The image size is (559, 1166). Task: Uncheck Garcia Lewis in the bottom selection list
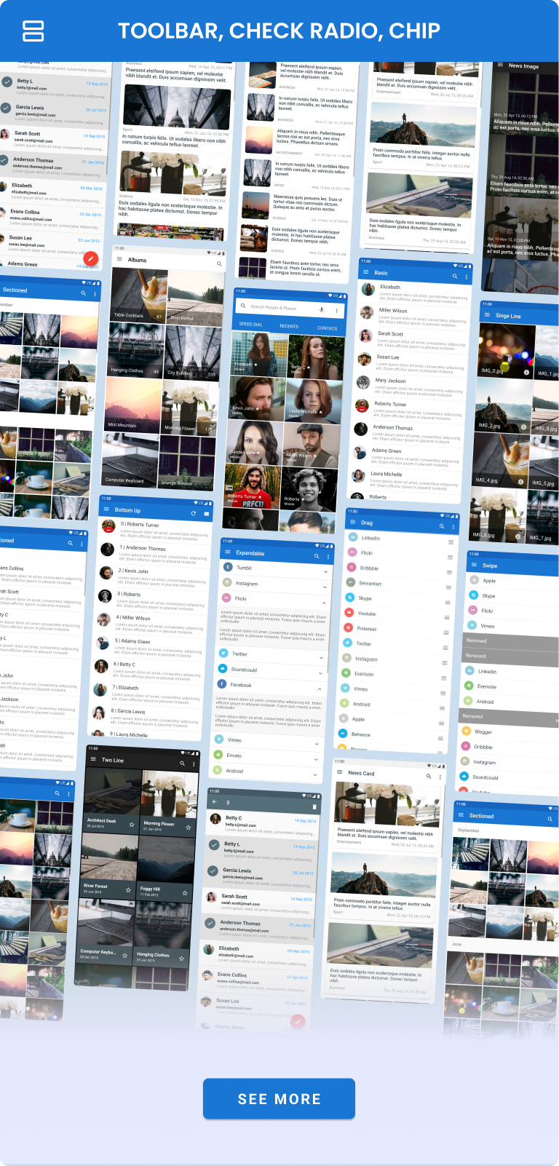[213, 871]
